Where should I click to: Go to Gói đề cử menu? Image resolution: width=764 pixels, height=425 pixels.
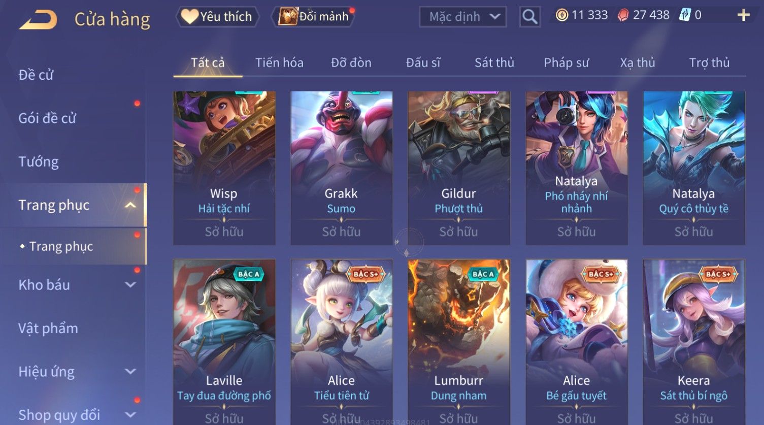point(47,118)
